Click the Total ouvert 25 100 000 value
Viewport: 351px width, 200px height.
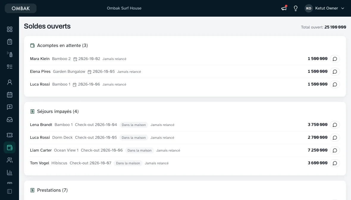pyautogui.click(x=335, y=27)
